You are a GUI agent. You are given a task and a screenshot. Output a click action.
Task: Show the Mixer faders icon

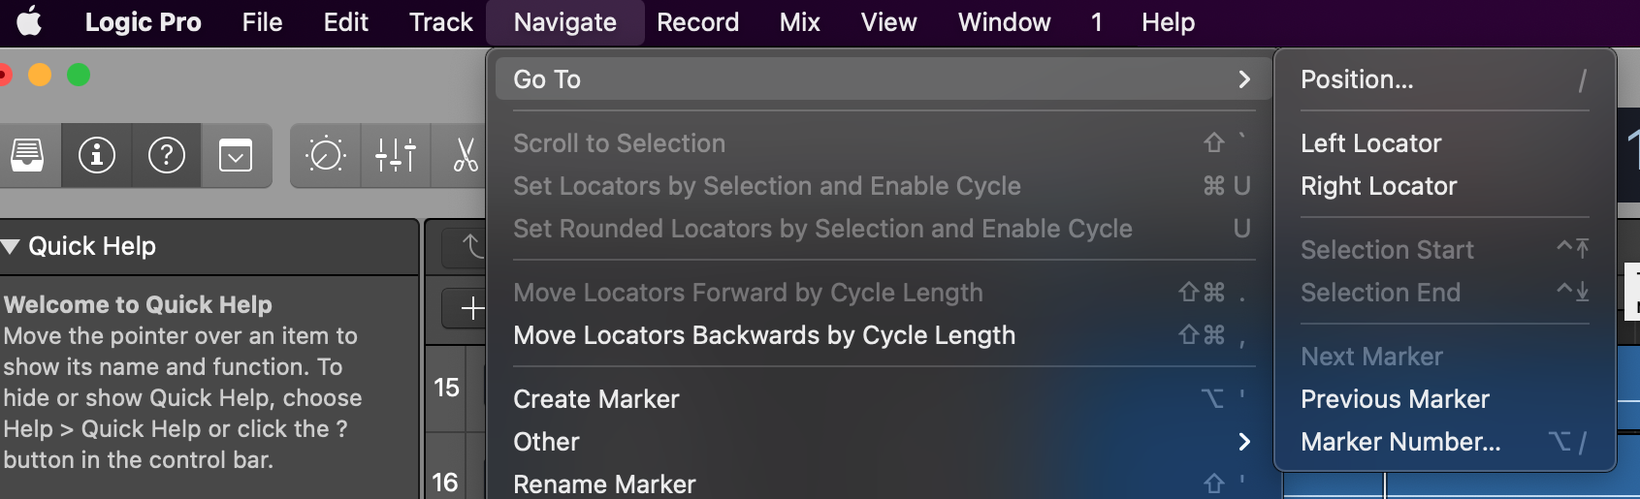coord(396,155)
